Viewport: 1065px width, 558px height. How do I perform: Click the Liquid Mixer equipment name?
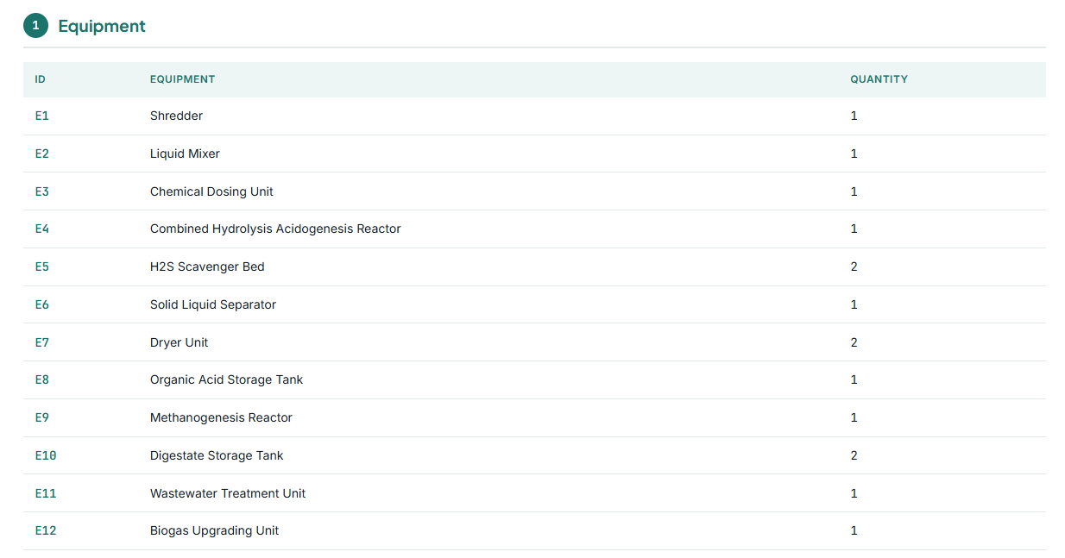(185, 154)
